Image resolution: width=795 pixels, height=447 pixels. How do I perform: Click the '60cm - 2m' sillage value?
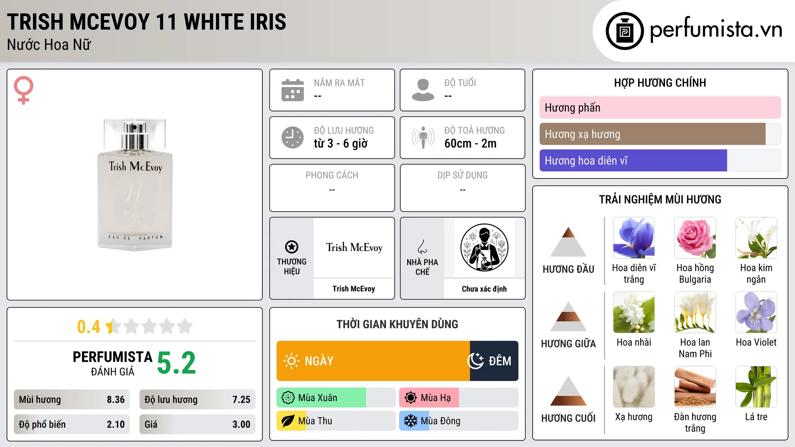470,144
